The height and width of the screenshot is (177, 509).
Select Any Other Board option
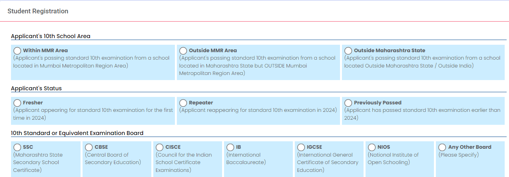pyautogui.click(x=443, y=147)
